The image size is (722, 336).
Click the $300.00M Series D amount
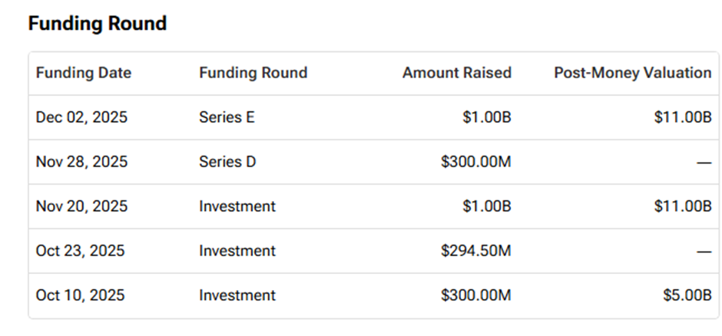tap(476, 162)
